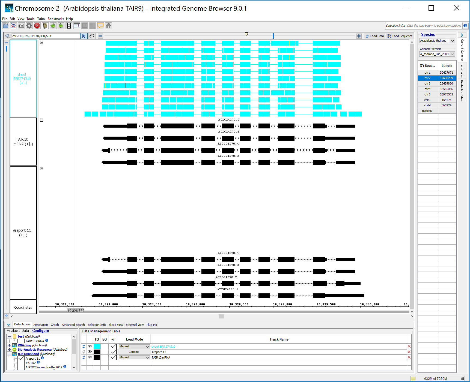Click the DNA helix icon in toolbar
The image size is (470, 382).
pyautogui.click(x=13, y=26)
